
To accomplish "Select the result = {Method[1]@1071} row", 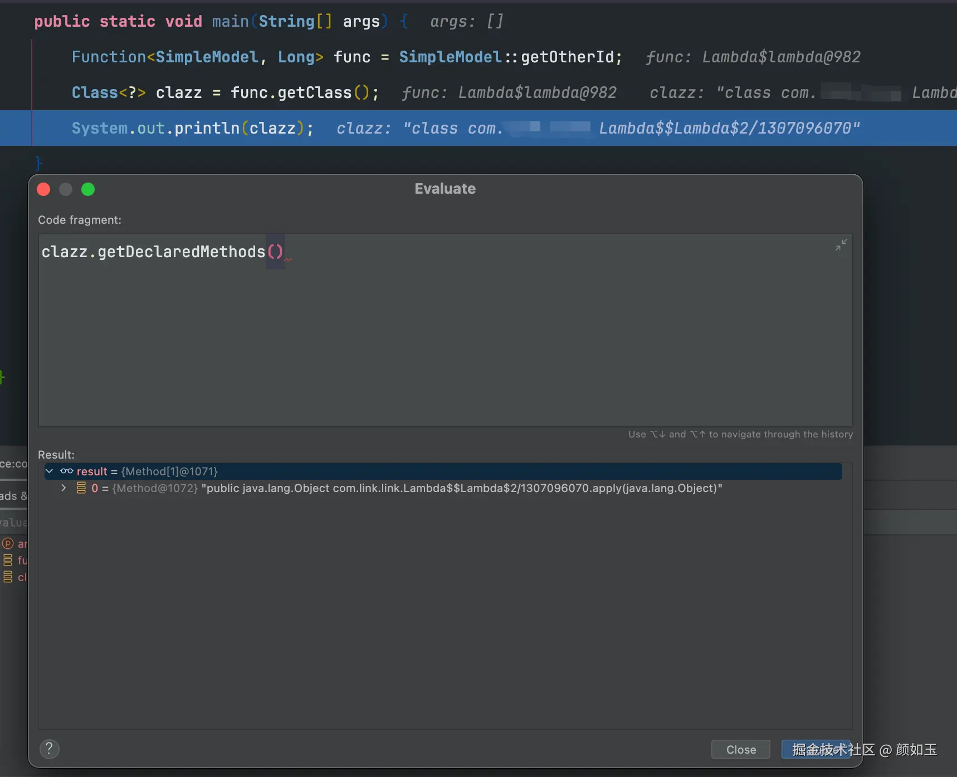I will (x=443, y=471).
